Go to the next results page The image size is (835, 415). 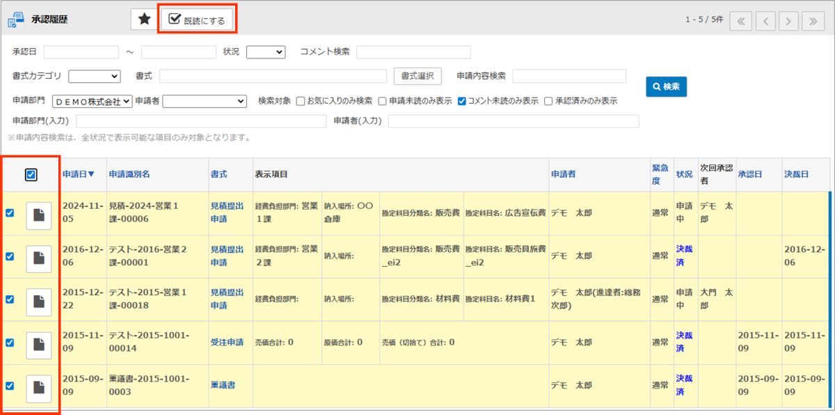click(788, 20)
